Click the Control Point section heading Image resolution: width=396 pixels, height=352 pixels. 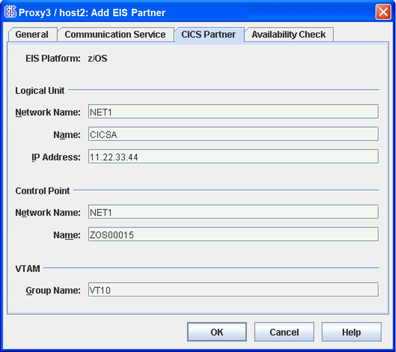[x=43, y=190]
